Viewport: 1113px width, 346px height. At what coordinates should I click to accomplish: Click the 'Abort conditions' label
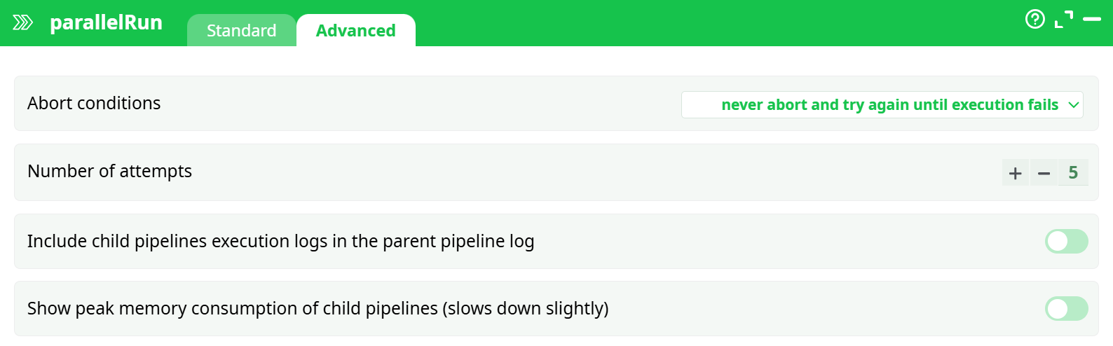[x=94, y=103]
